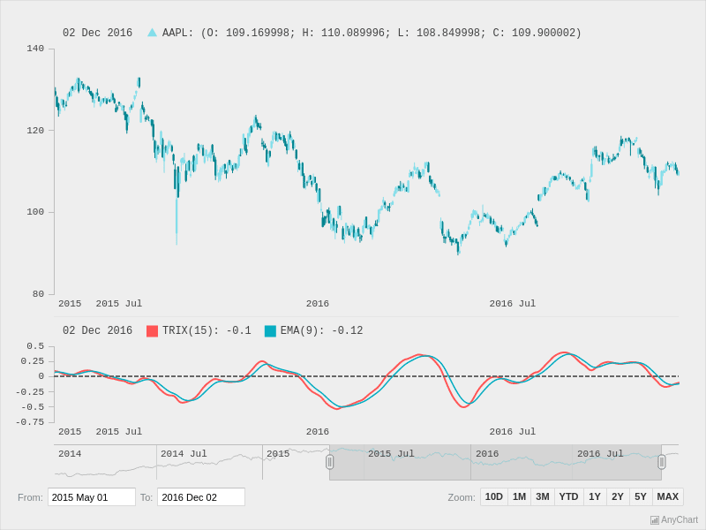
Task: Click the EMA(9): -0.12 legend label
Action: click(321, 330)
